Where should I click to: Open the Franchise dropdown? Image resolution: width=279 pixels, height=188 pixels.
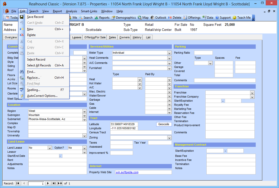point(252,93)
